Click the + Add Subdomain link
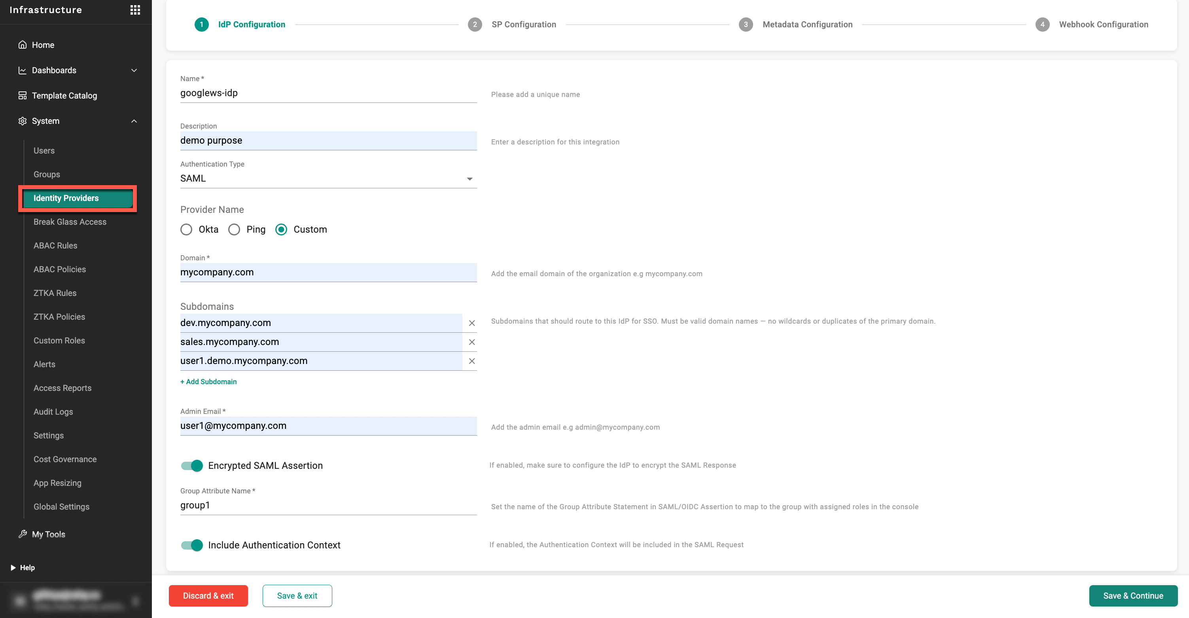The height and width of the screenshot is (618, 1189). click(x=208, y=382)
